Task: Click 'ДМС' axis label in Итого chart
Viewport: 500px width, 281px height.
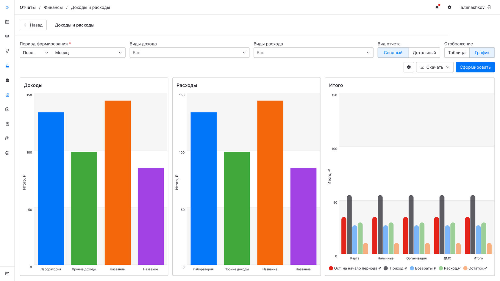Action: click(x=447, y=258)
